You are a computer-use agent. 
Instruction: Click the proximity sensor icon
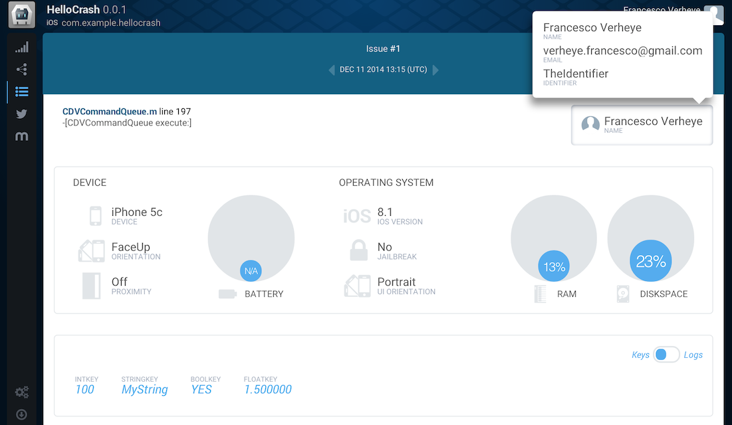coord(92,286)
